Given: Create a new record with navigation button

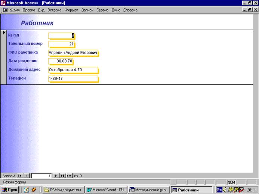Looking at the screenshot, I should (69, 175).
